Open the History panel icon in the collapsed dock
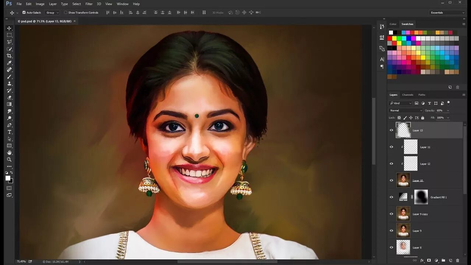The height and width of the screenshot is (265, 471). [x=382, y=26]
